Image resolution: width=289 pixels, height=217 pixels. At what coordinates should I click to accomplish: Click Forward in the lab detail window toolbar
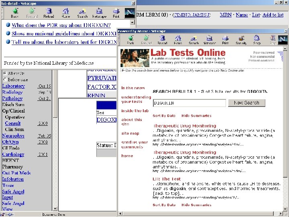pyautogui.click(x=32, y=13)
